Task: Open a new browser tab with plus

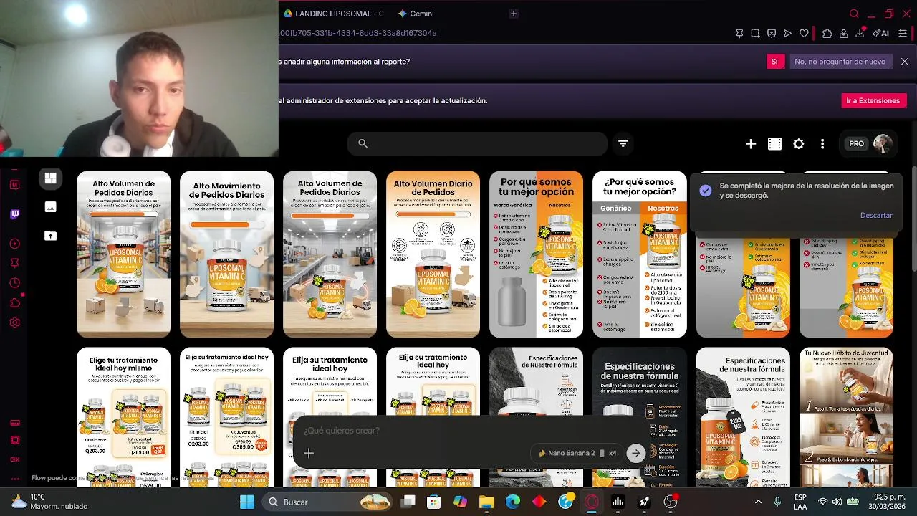Action: [x=513, y=14]
